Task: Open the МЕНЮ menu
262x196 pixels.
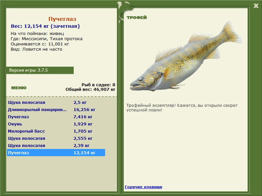Action: pyautogui.click(x=19, y=88)
